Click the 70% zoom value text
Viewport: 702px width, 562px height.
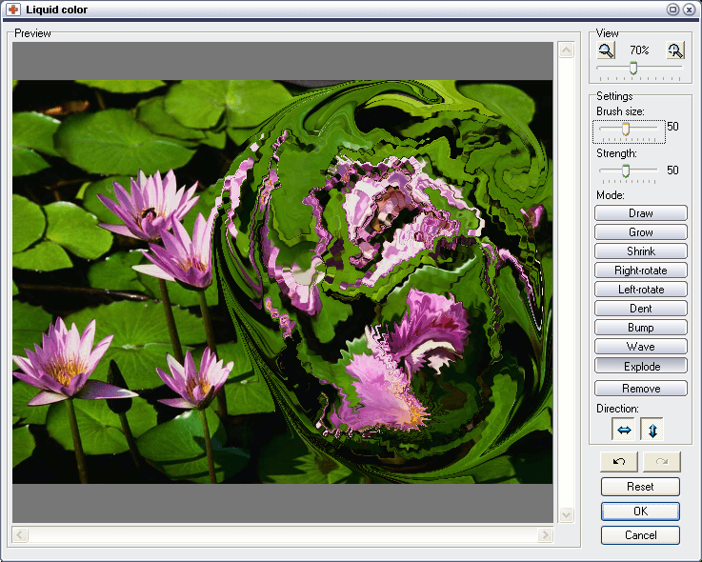coord(639,50)
